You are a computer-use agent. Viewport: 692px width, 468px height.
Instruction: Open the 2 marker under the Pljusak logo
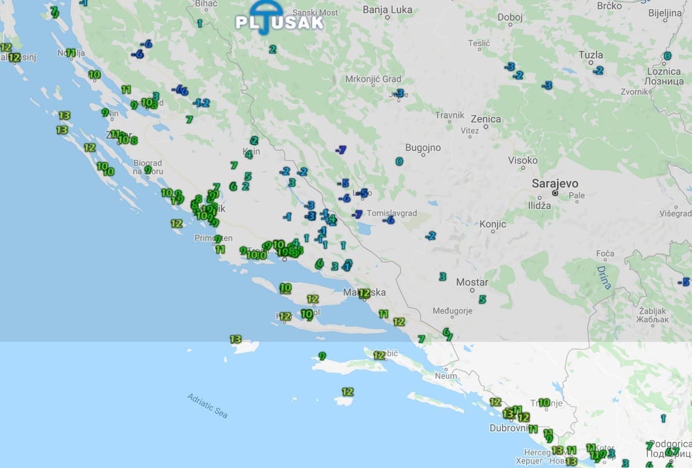click(272, 49)
